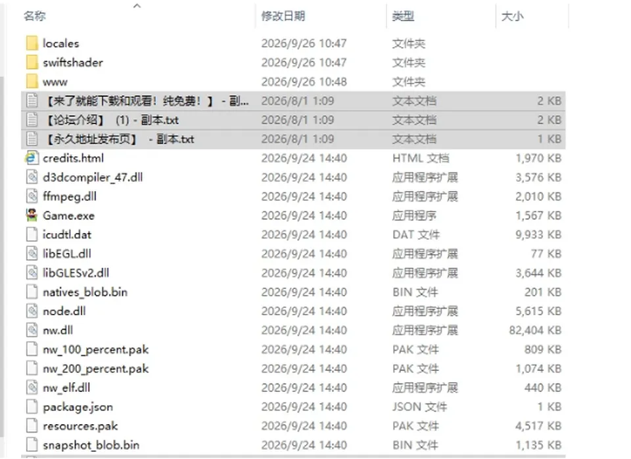631x459 pixels.
Task: Click the 5,615 KB size of node.dll
Action: pyautogui.click(x=538, y=311)
